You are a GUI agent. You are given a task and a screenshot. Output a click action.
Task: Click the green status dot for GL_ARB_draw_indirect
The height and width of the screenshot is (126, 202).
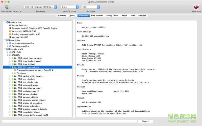13,64
